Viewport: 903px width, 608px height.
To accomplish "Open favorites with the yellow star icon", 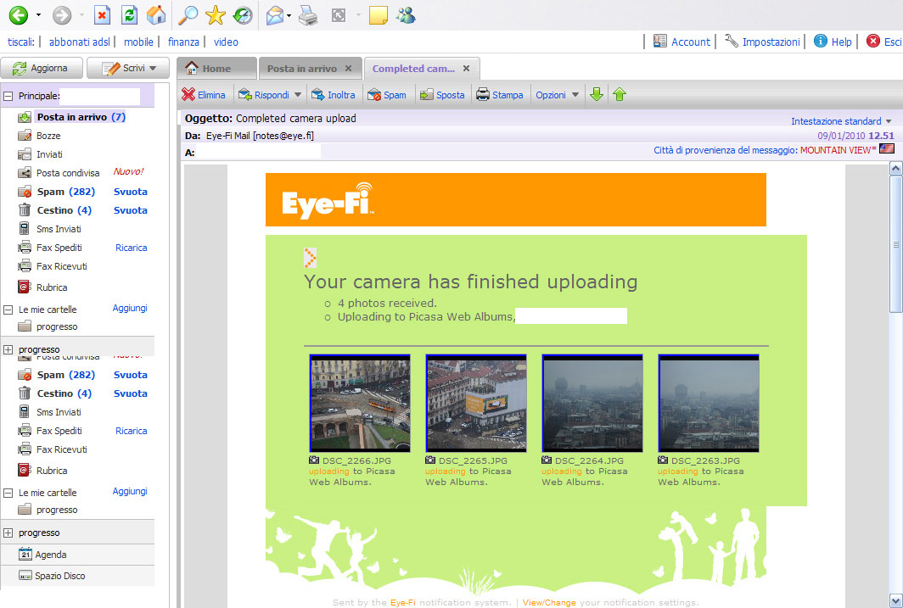I will pos(216,15).
